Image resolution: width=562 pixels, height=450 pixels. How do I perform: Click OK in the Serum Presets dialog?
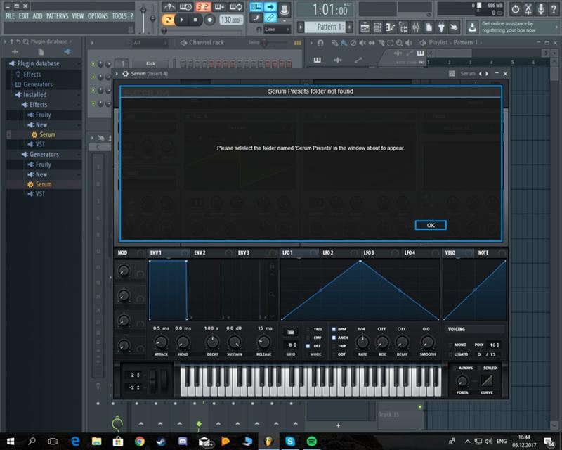[x=431, y=225]
